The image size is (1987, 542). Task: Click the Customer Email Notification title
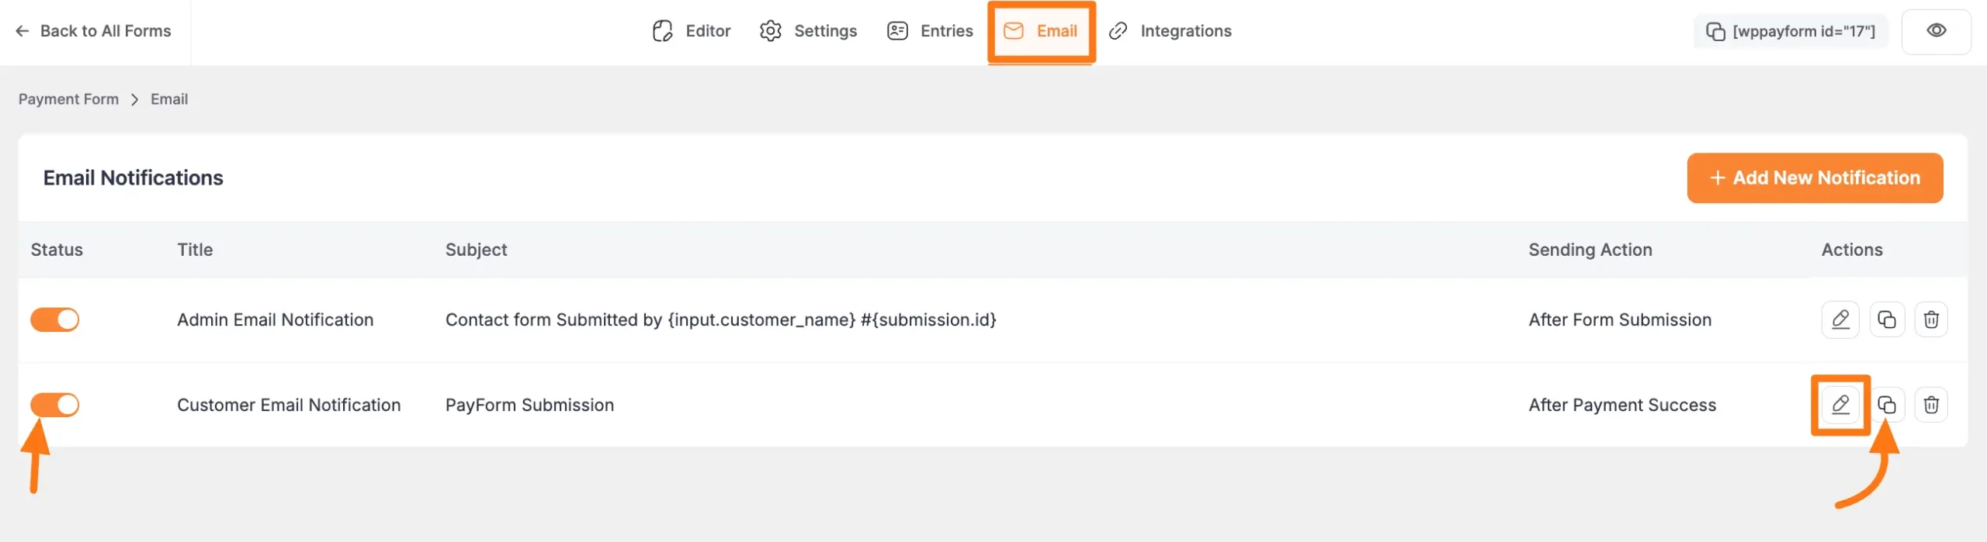[289, 405]
